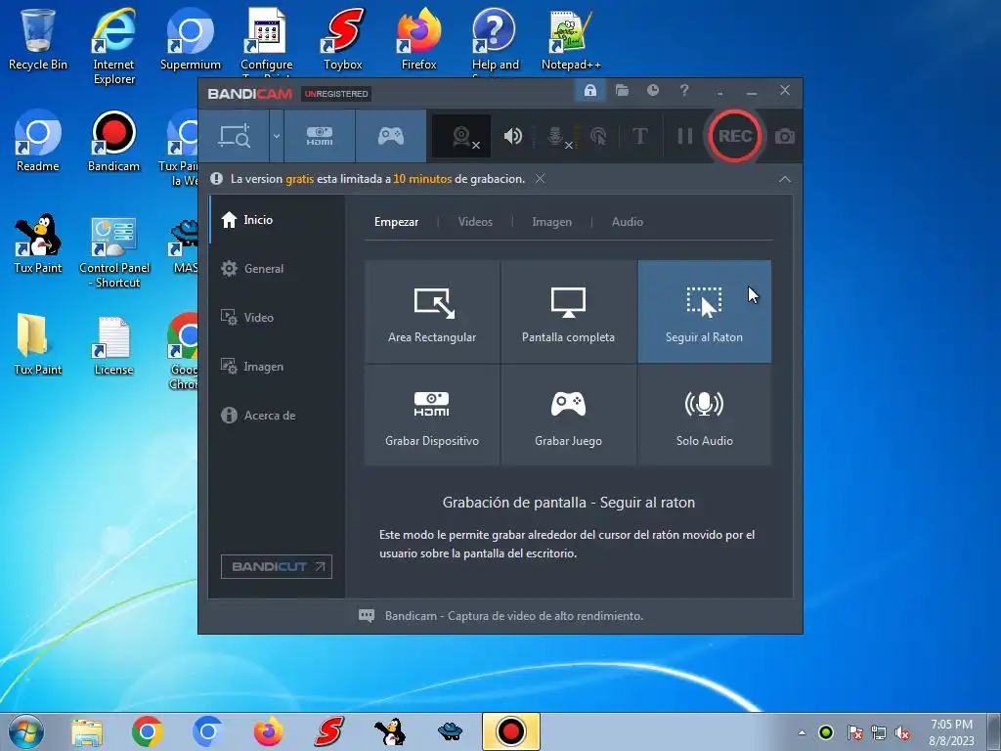Image resolution: width=1001 pixels, height=751 pixels.
Task: Launch Google Chrome from the taskbar
Action: (x=147, y=731)
